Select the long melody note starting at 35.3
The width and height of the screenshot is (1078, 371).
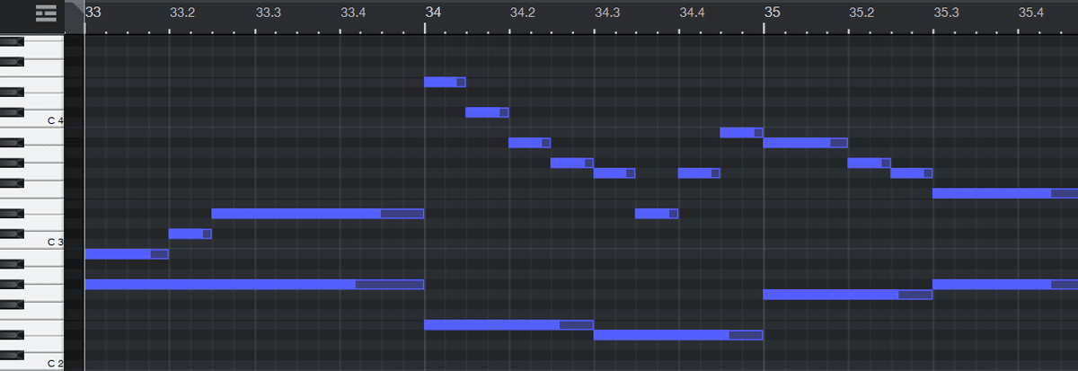tap(1005, 193)
